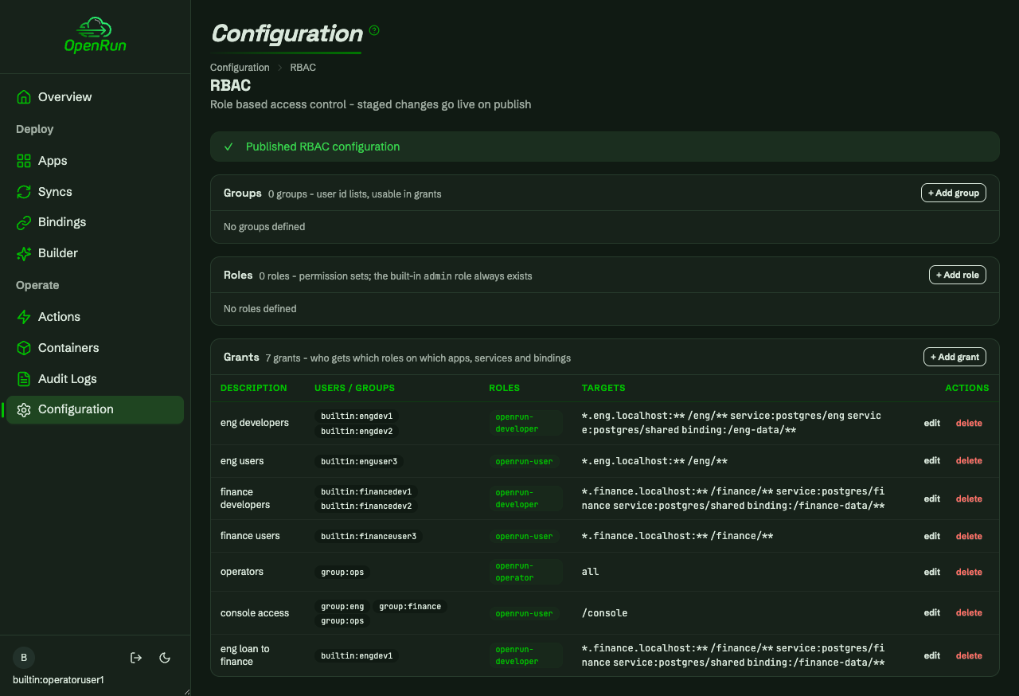Click the sidebar resize handle at bottom corner
1019x696 pixels.
186,691
